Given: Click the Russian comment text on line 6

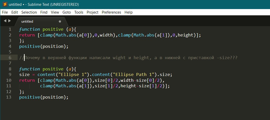Looking at the screenshot, I should (x=128, y=58).
